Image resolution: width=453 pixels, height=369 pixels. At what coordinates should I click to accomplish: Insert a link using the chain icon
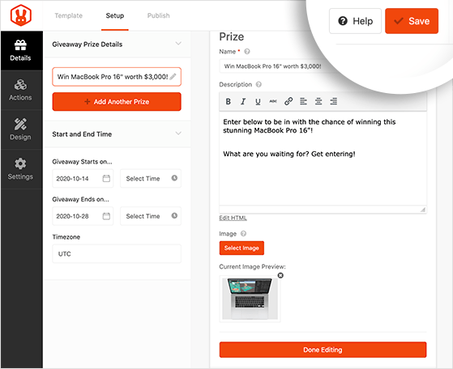(x=288, y=101)
